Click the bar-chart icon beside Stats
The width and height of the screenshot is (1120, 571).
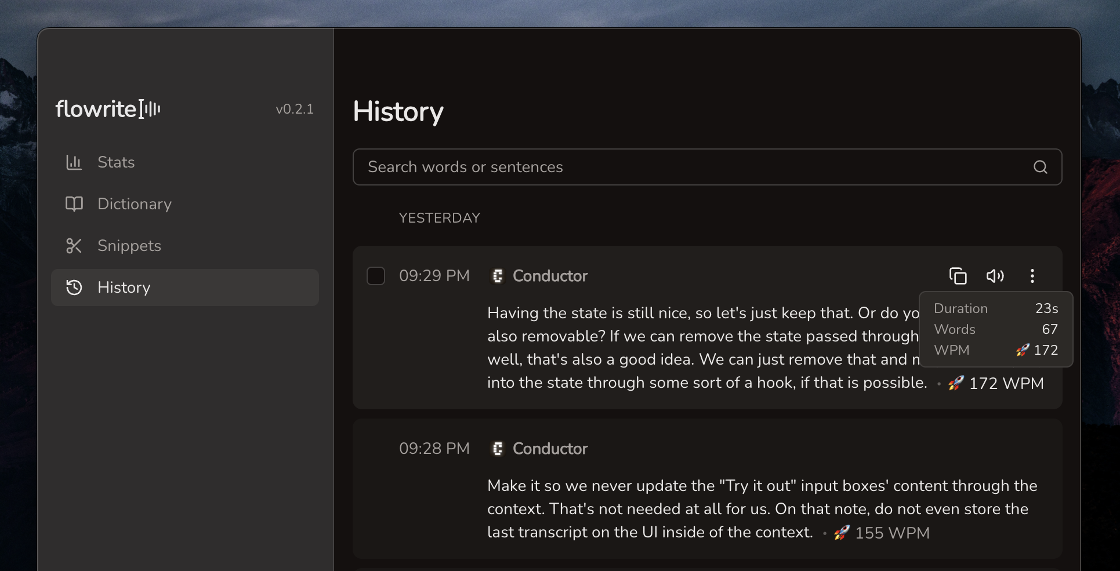(x=74, y=162)
